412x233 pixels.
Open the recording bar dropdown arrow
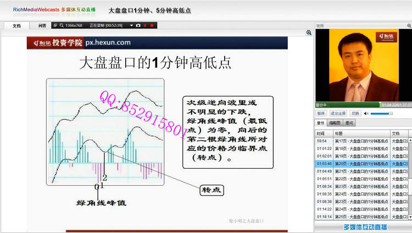131,25
